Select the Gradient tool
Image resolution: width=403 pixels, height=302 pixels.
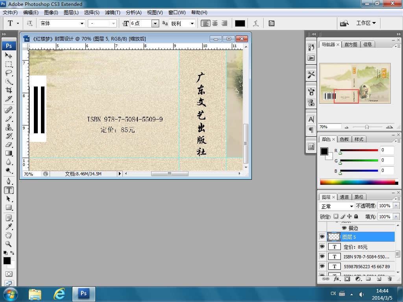[9, 153]
